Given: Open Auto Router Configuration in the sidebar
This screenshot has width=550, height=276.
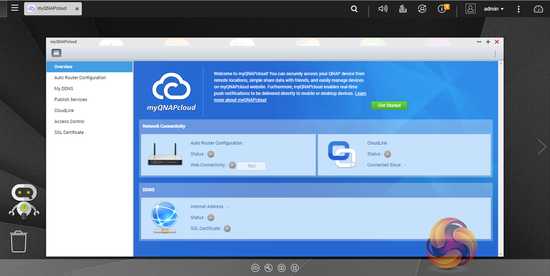Looking at the screenshot, I should 89,78.
